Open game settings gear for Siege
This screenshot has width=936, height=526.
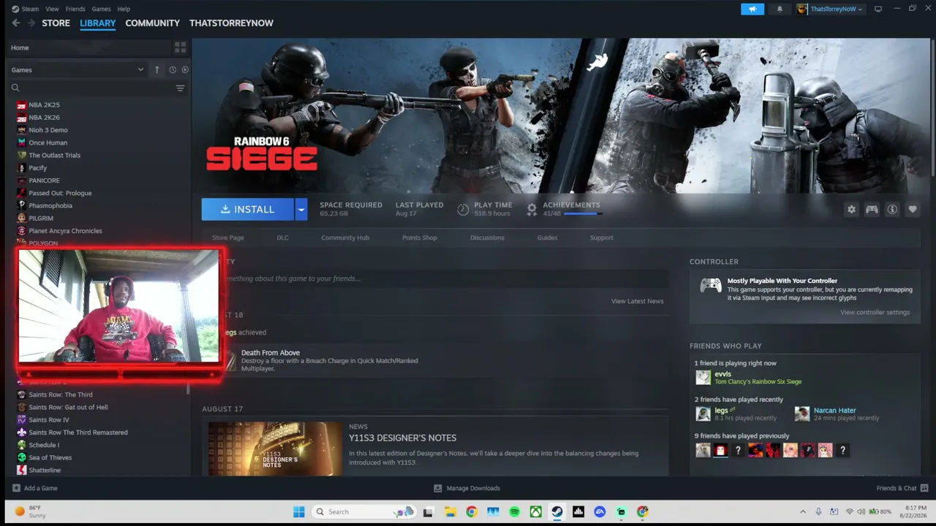[851, 210]
